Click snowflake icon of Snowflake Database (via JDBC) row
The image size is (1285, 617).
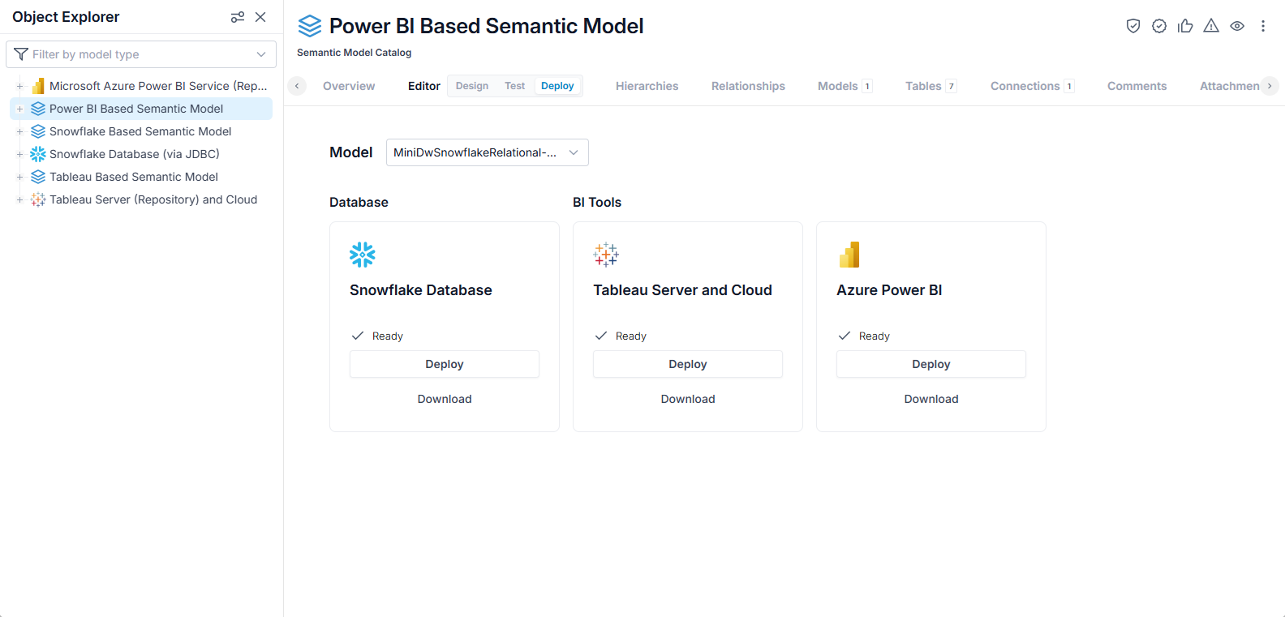(38, 154)
